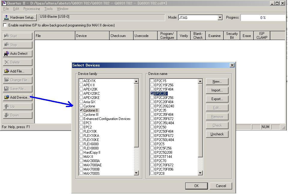
Task: Uncheck the EP2C20 device
Action: [152, 93]
